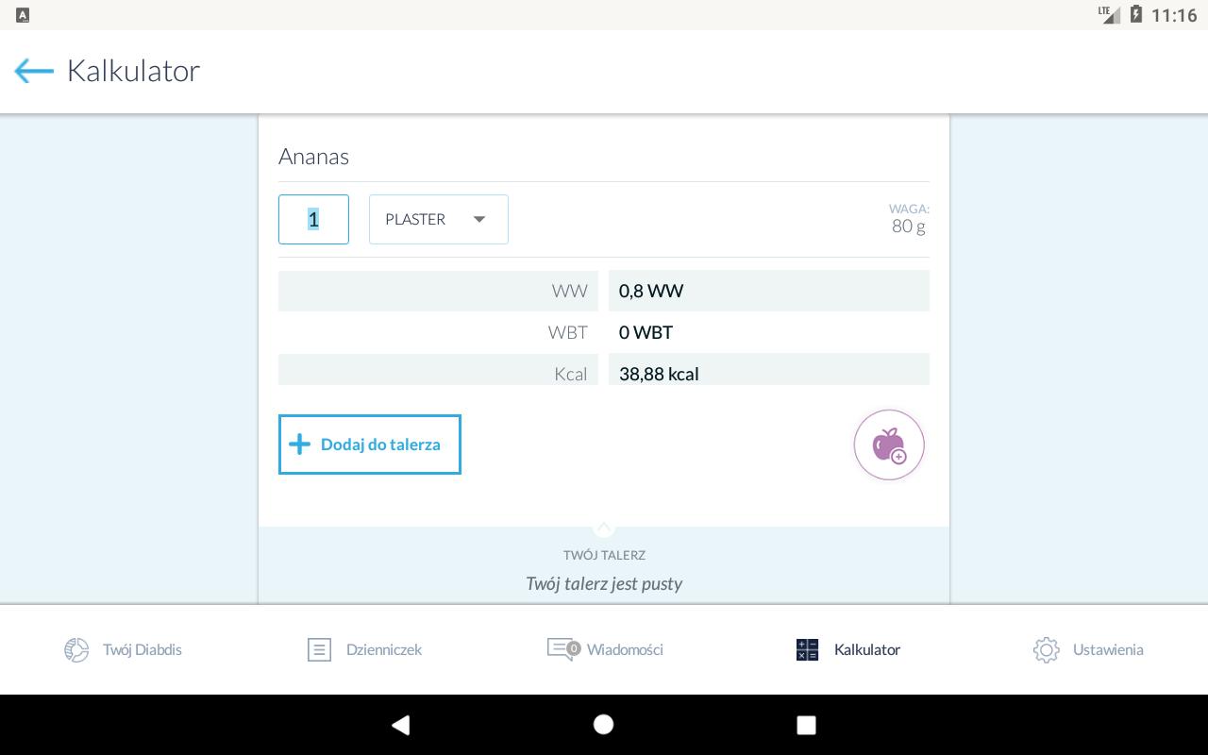Open the Wiadomości tab

[x=605, y=649]
